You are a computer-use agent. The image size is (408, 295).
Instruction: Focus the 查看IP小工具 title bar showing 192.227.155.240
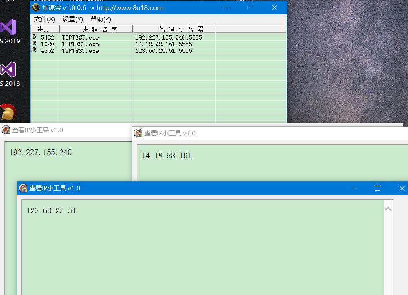point(66,130)
